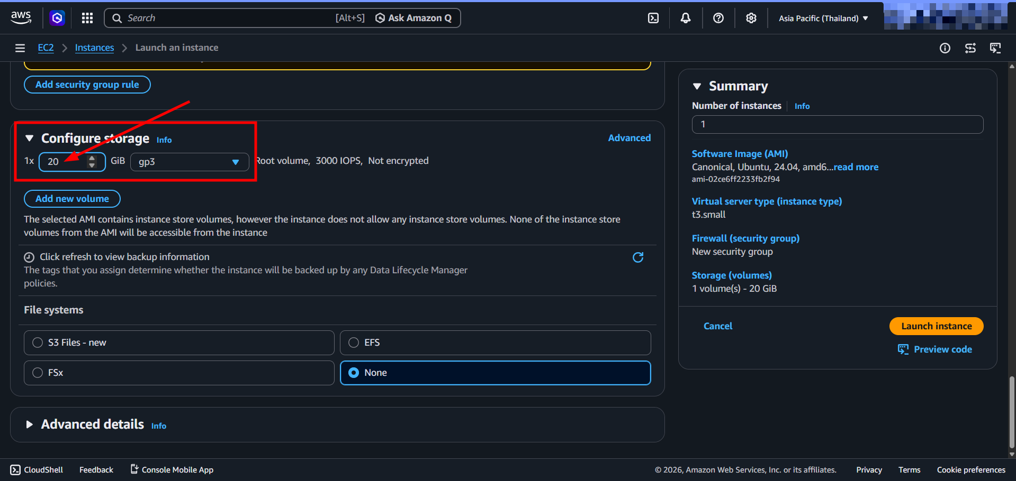Click the Launch instance button
This screenshot has height=481, width=1016.
(937, 326)
